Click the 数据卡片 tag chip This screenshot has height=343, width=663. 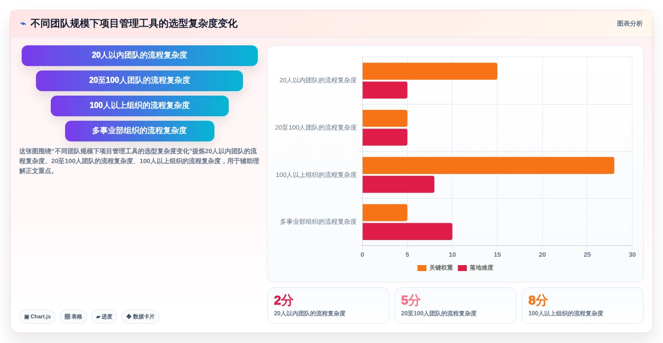pyautogui.click(x=140, y=316)
